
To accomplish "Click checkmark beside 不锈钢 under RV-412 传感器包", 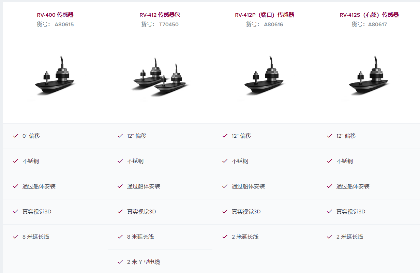I will pos(120,161).
